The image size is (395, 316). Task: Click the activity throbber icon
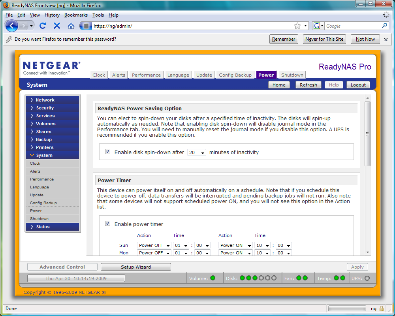386,15
